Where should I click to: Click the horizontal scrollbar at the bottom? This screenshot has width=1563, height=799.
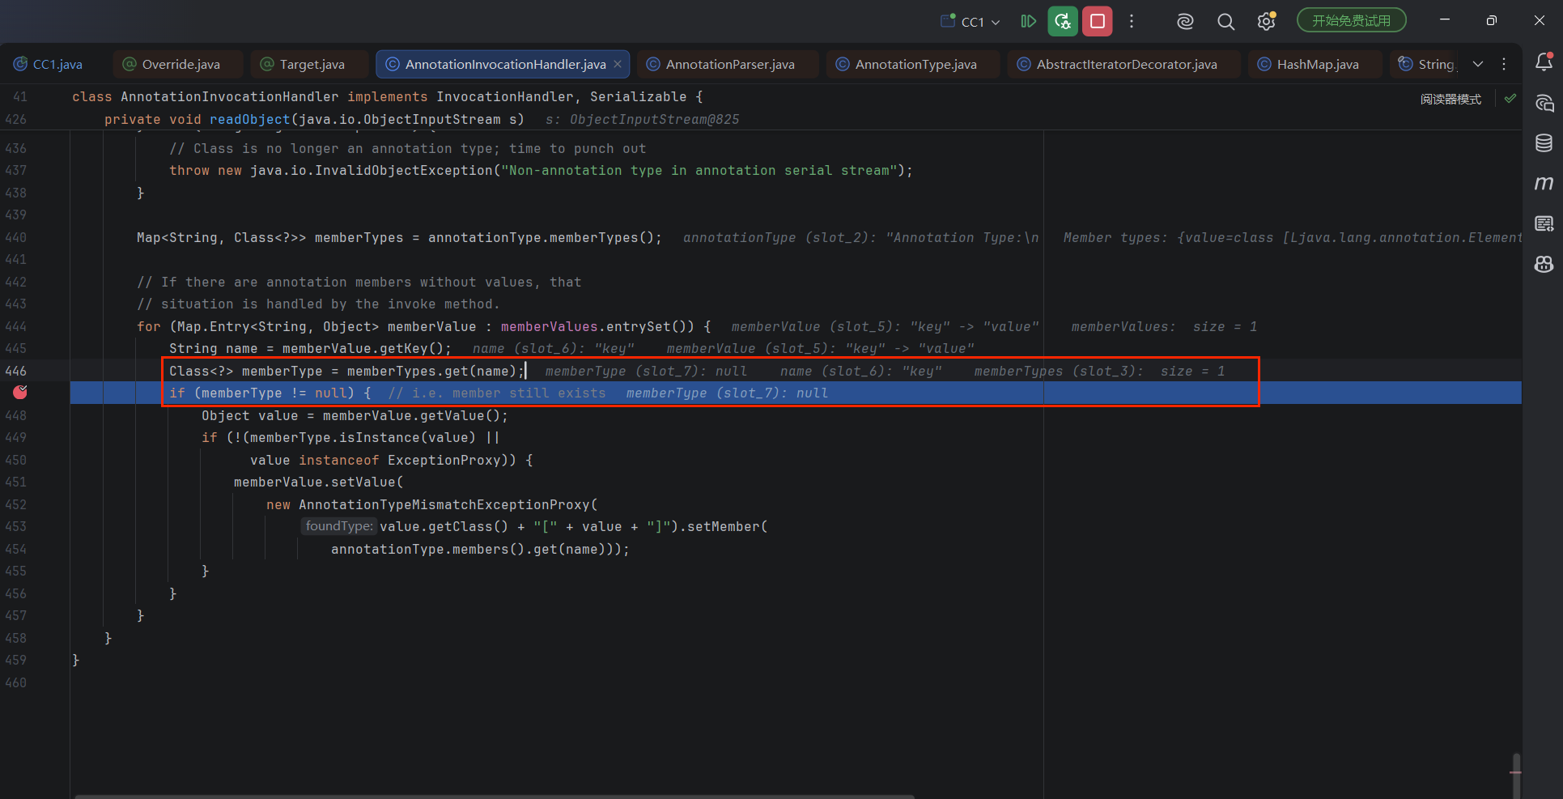[x=494, y=797]
